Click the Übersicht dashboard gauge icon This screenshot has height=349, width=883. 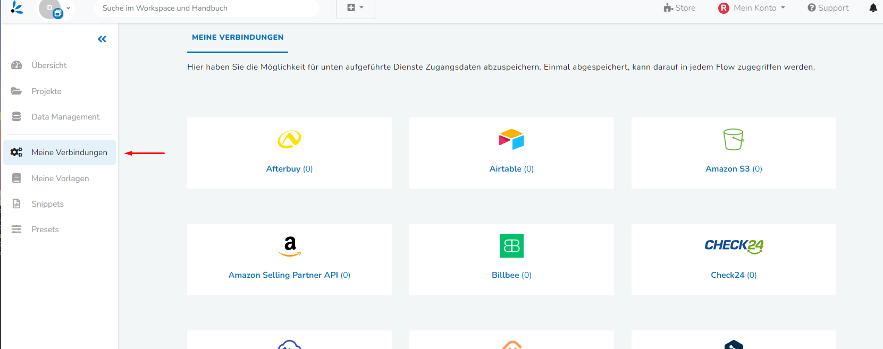point(16,65)
